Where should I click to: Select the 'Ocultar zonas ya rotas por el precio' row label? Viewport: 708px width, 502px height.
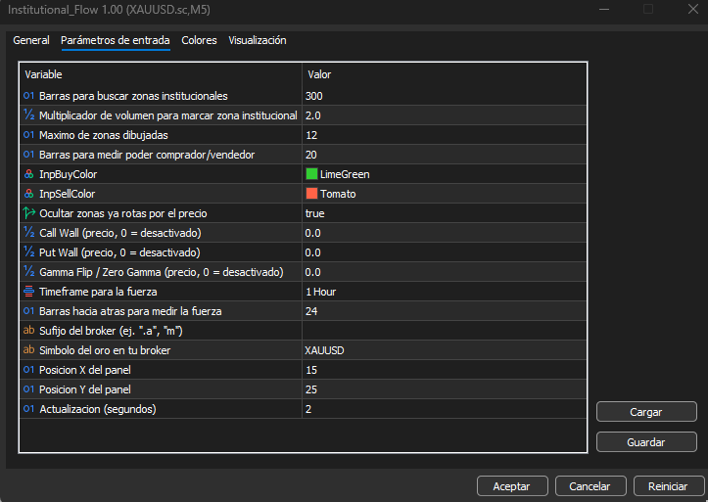[x=122, y=213]
